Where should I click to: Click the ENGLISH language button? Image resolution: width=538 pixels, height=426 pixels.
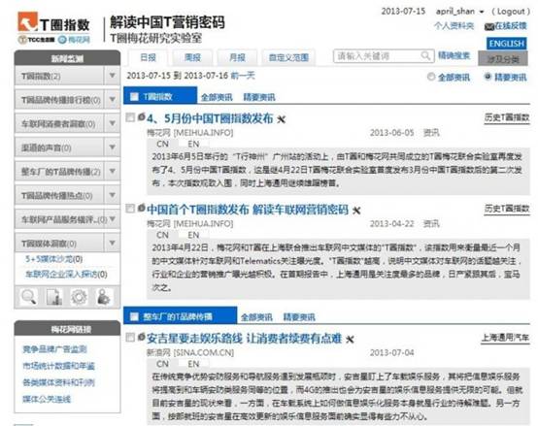click(507, 44)
